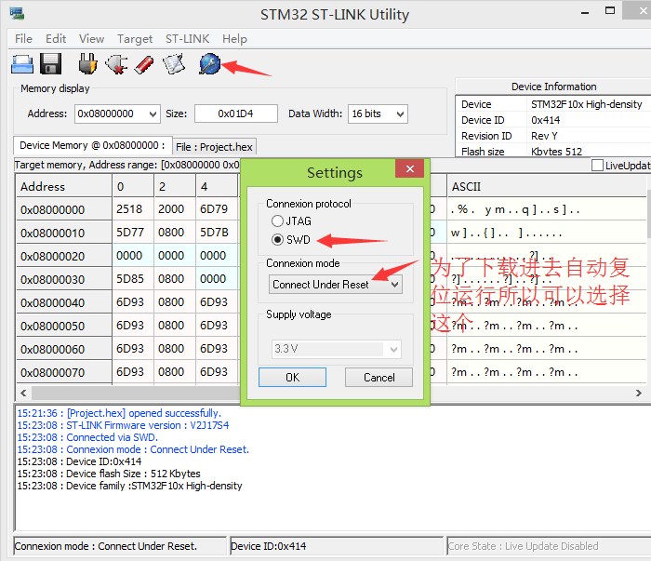
Task: Click Cancel in the Settings dialog
Action: [379, 377]
